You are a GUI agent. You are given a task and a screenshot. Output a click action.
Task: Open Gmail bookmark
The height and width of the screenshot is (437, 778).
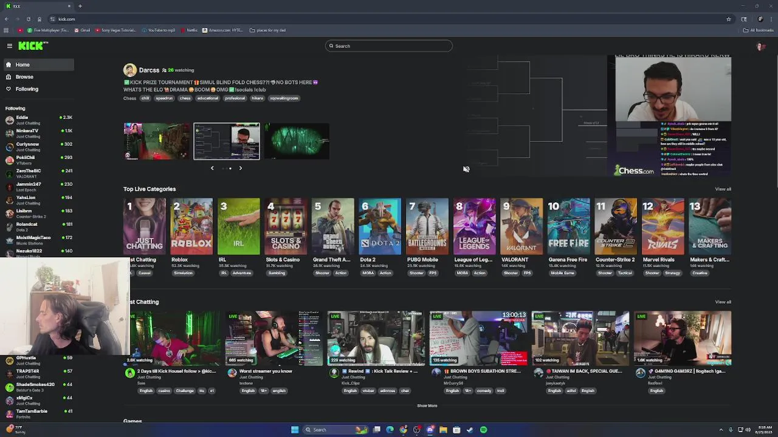(x=82, y=30)
